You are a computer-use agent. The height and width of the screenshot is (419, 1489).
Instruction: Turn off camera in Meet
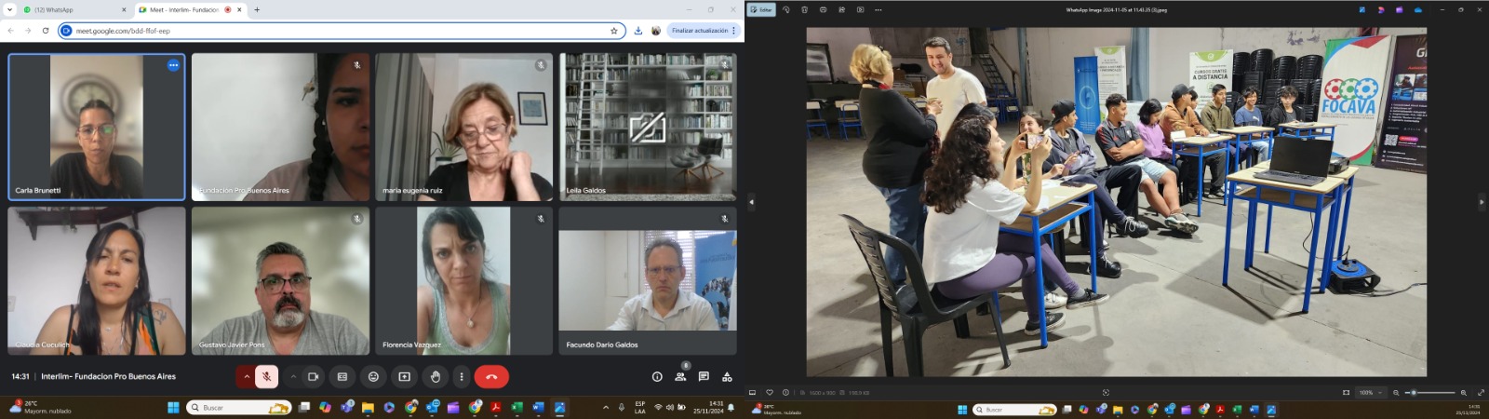pos(314,377)
